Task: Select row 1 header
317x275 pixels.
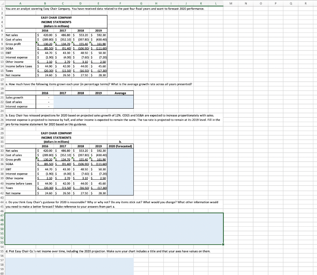Action: pos(2,9)
